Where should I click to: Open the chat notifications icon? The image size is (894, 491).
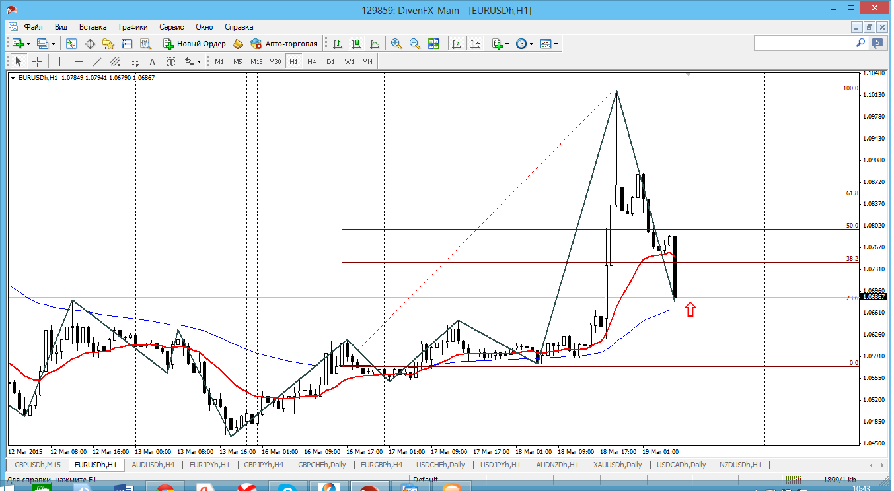coord(877,43)
